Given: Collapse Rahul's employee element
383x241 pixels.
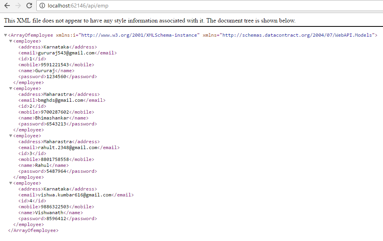Looking at the screenshot, I should tap(11, 135).
